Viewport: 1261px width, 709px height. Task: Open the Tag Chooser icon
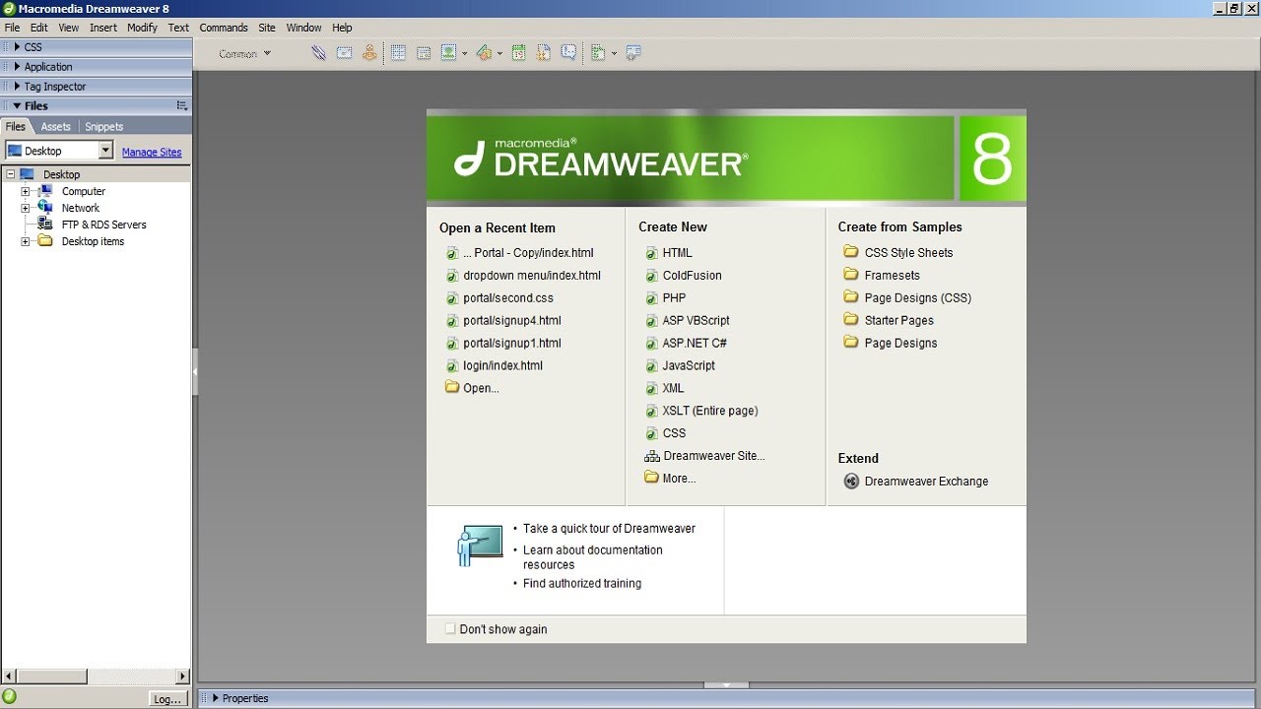pos(633,53)
